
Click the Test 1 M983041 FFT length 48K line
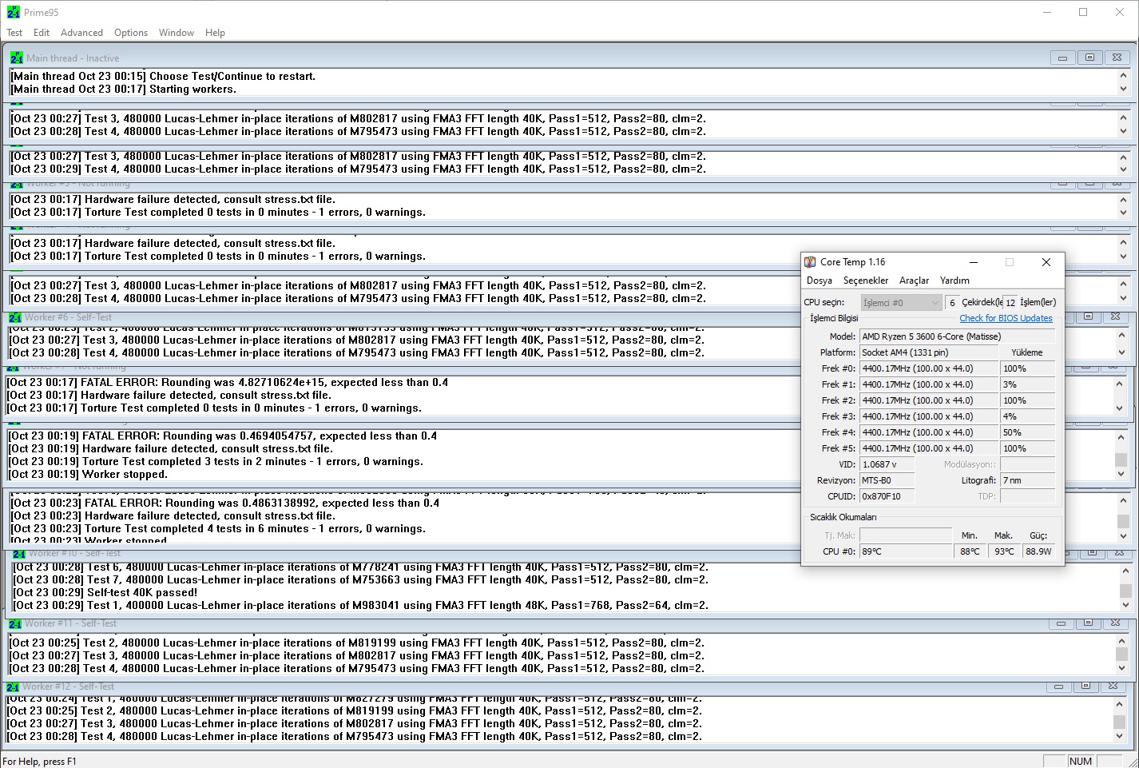tap(361, 606)
